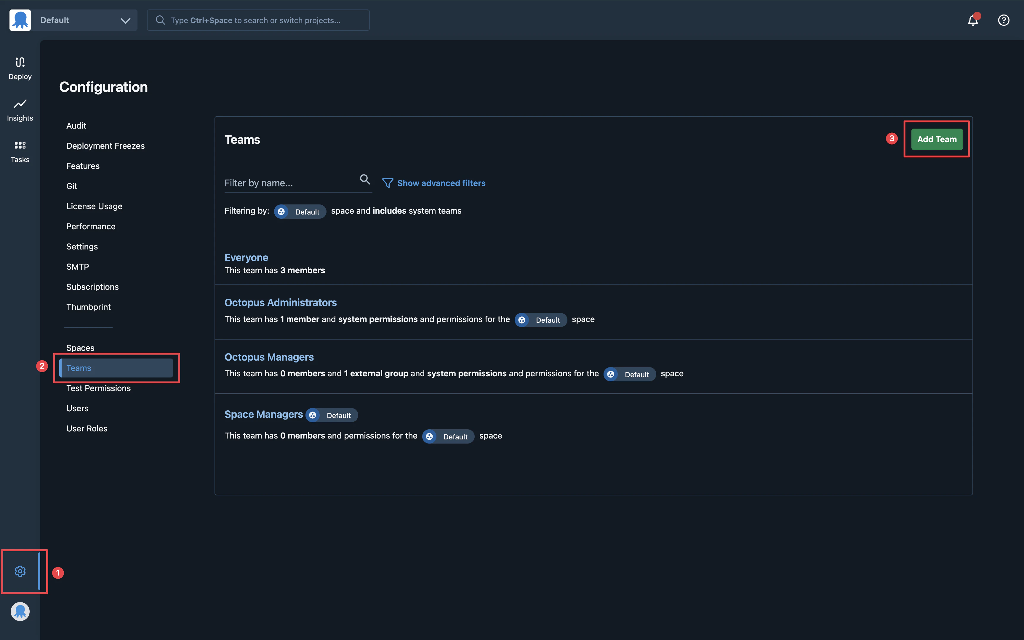Click the Configuration gear icon
The image size is (1024, 640).
point(20,572)
